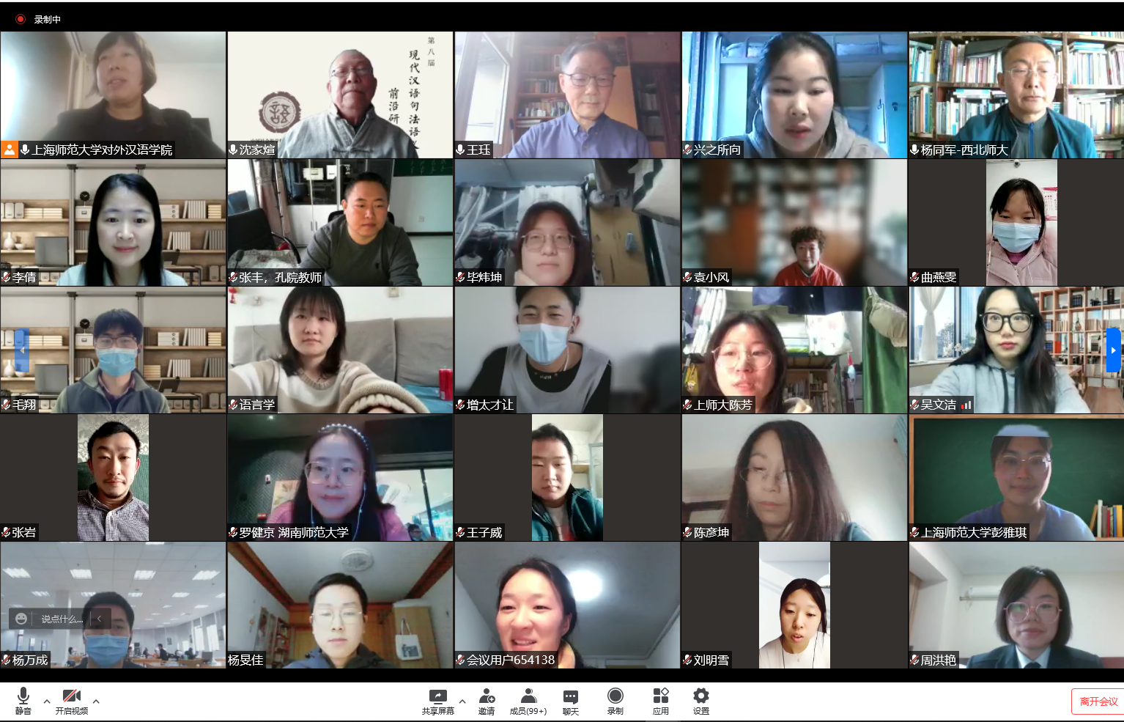Expand video options arrow beside 开启视频
This screenshot has height=722, width=1124.
96,701
